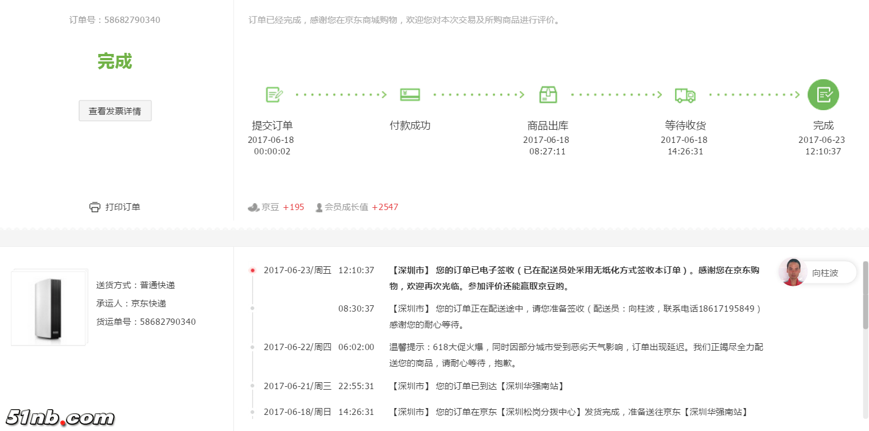Click the 提交订单 pencil document icon
This screenshot has height=431, width=869.
[274, 95]
